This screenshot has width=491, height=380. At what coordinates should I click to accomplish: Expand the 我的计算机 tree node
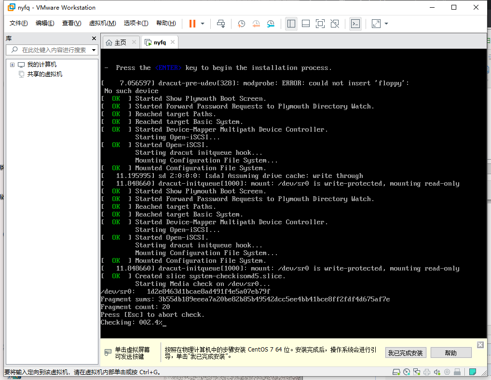tap(12, 65)
